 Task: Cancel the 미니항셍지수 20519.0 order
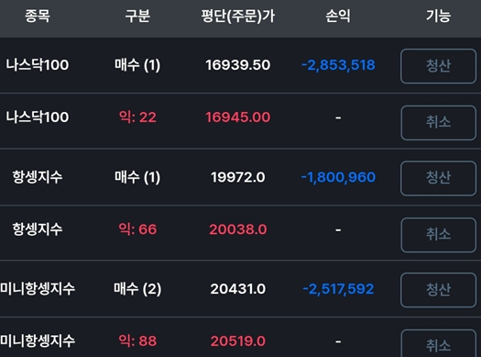[x=438, y=343]
